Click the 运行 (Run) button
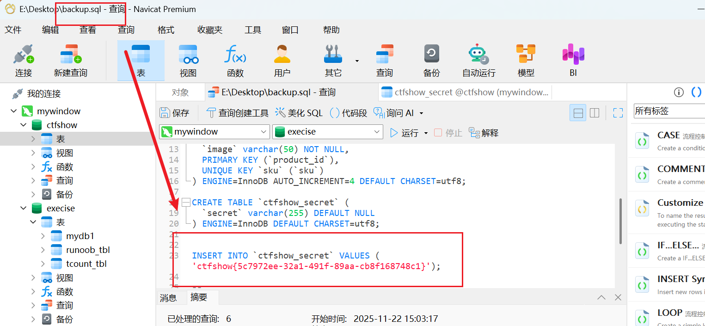The width and height of the screenshot is (705, 326). 405,133
